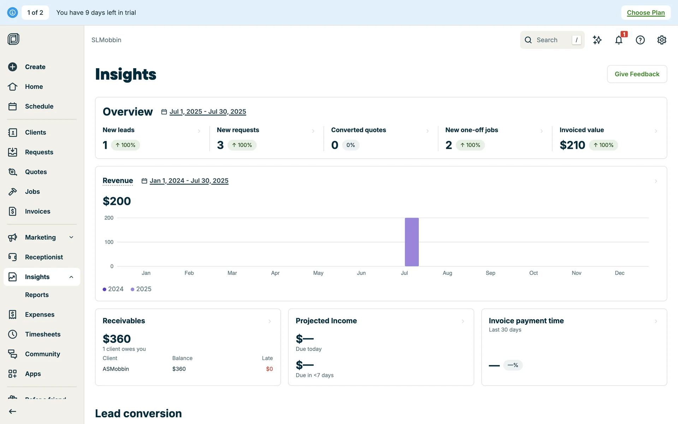
Task: Click the AI sparkle assistant icon
Action: click(597, 40)
